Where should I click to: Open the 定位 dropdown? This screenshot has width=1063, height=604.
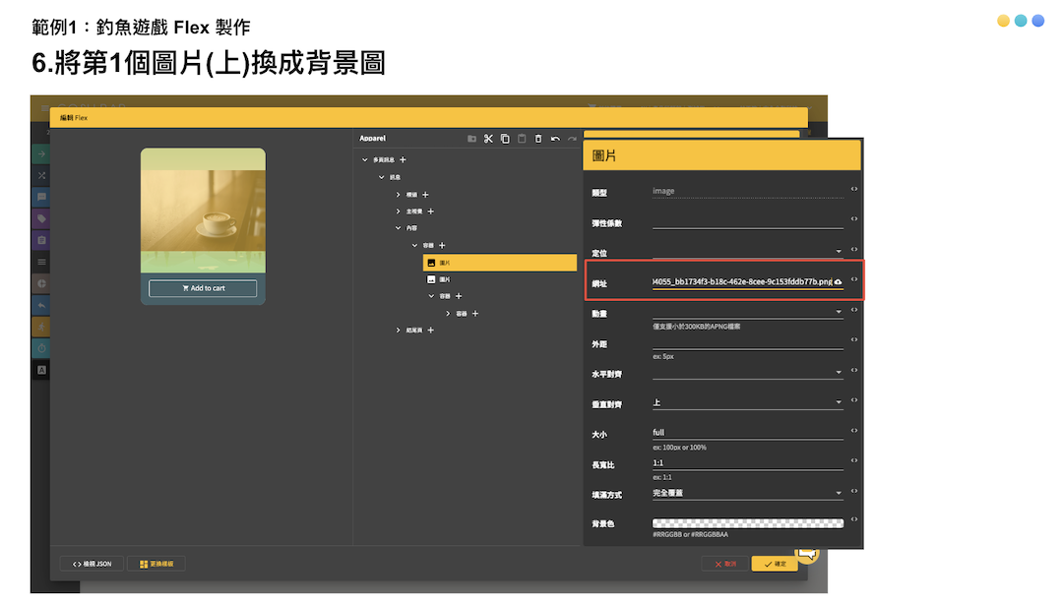(748, 252)
